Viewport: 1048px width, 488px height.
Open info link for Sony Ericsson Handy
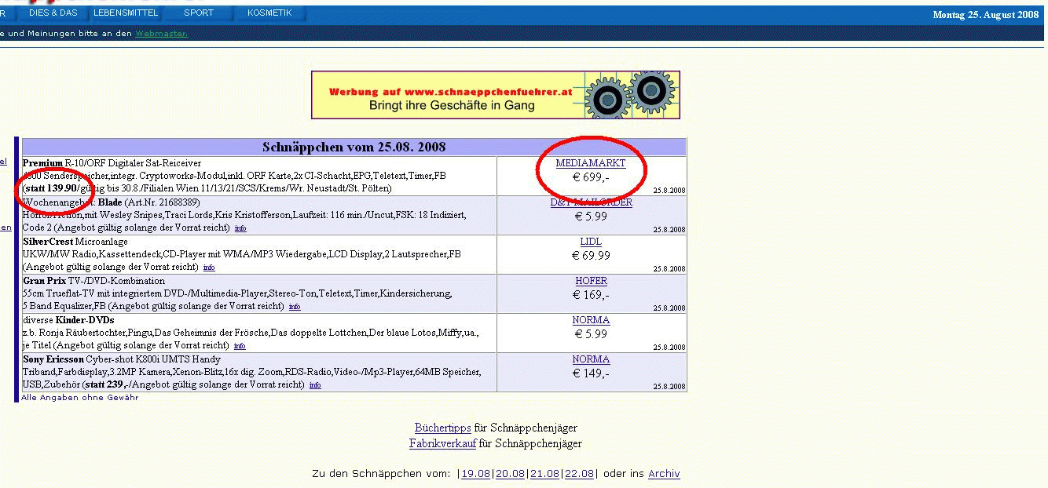(x=315, y=386)
